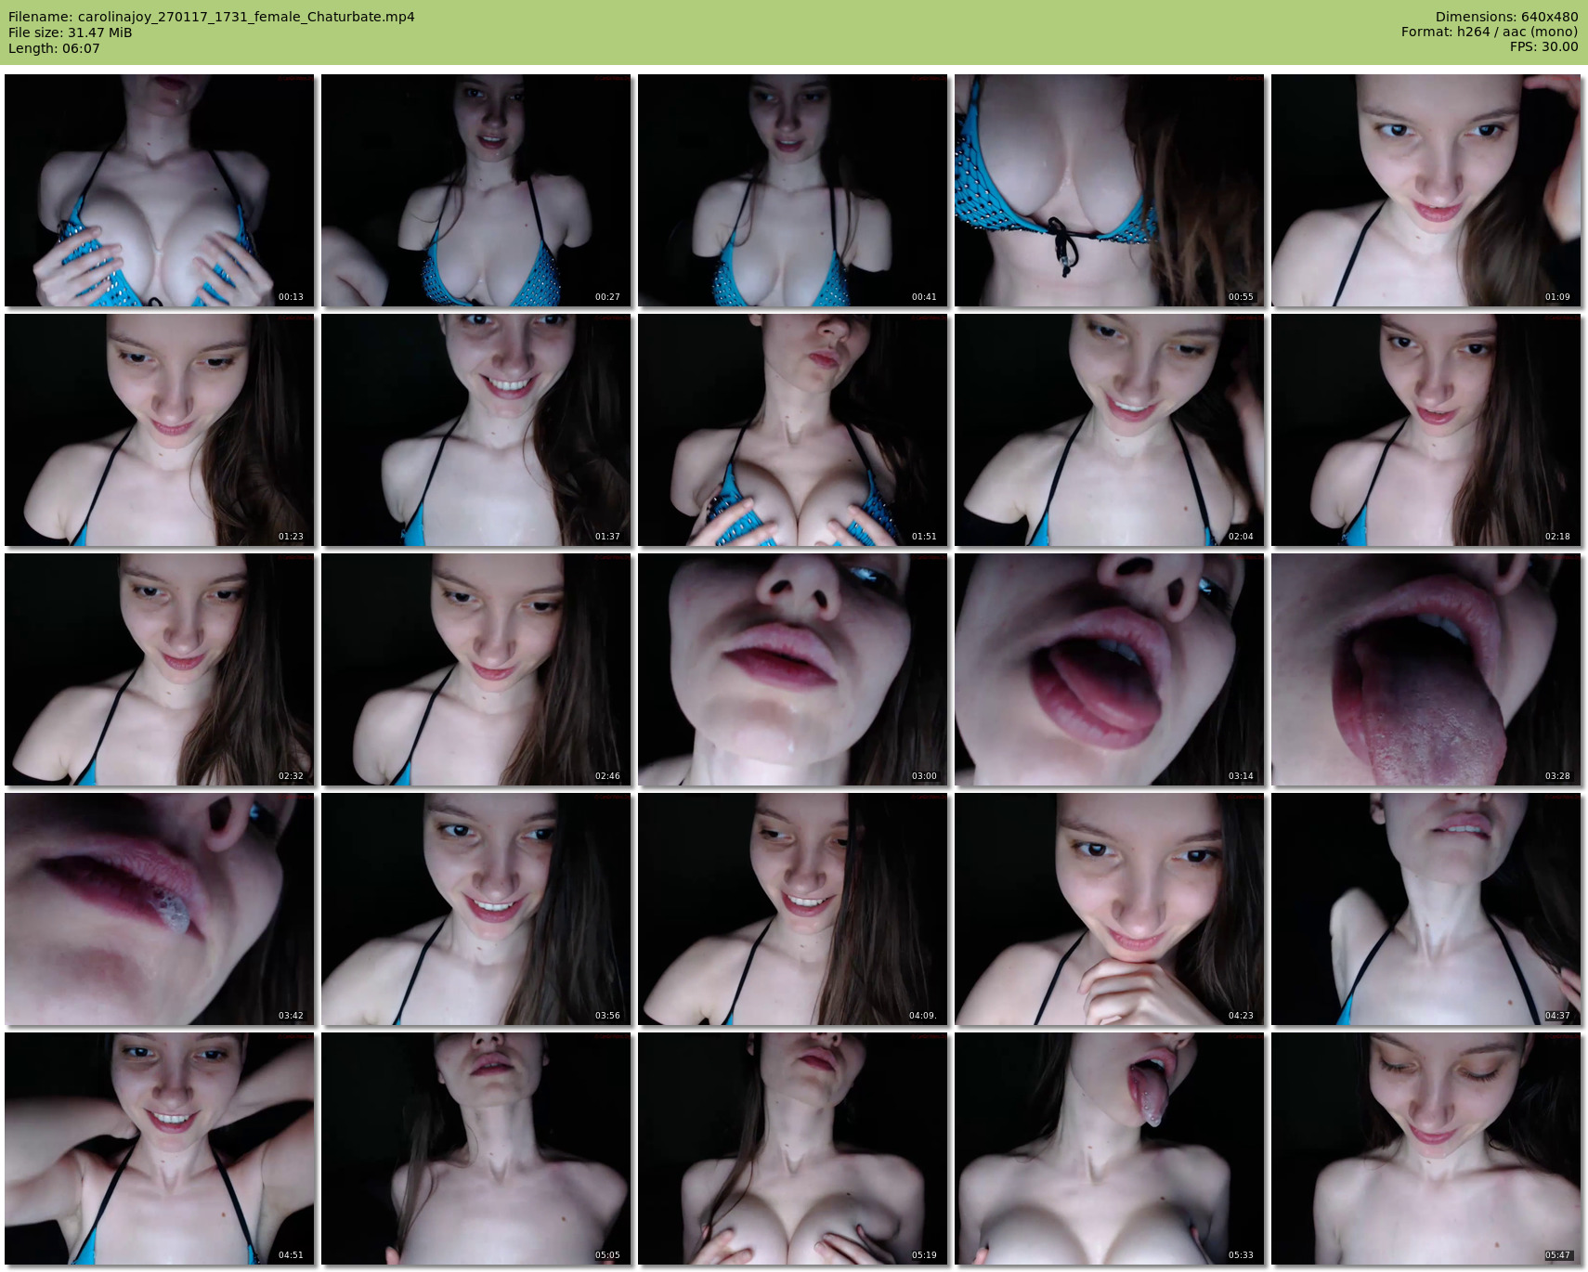Click the thumbnail marked 00:41

793,190
